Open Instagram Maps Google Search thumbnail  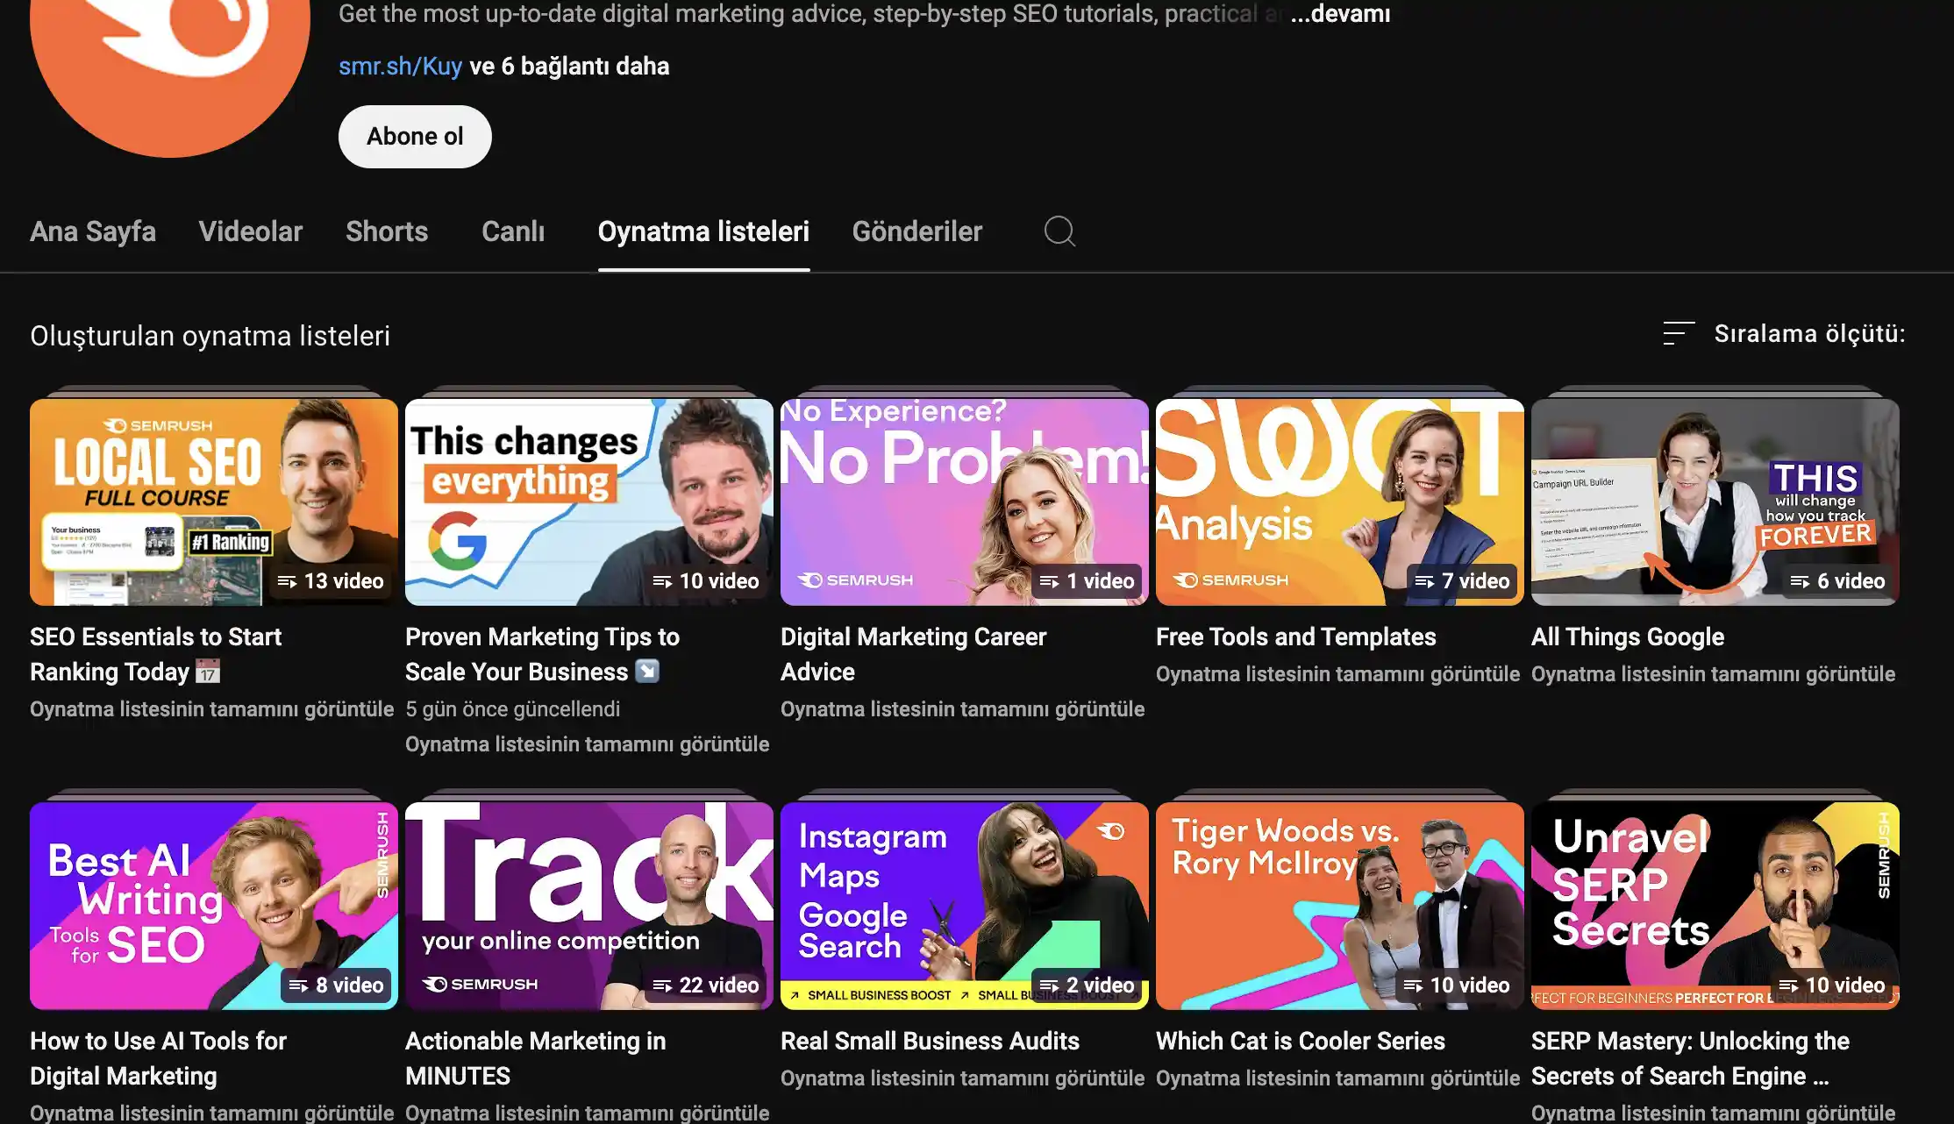[x=965, y=906]
